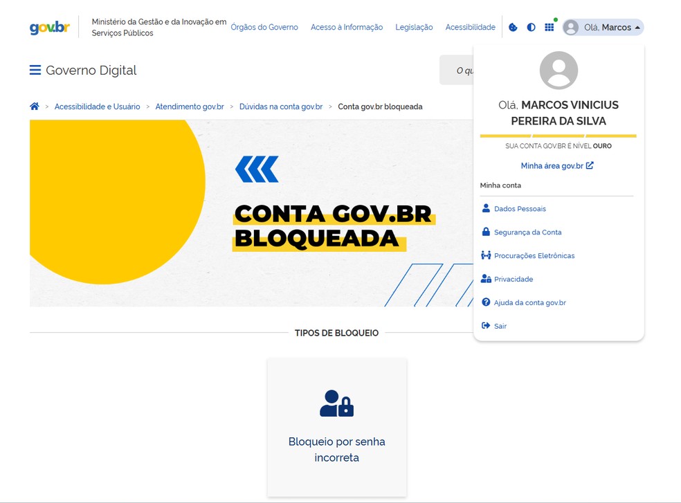Click the logout icon next to Sair
Image resolution: width=681 pixels, height=503 pixels.
tap(484, 325)
